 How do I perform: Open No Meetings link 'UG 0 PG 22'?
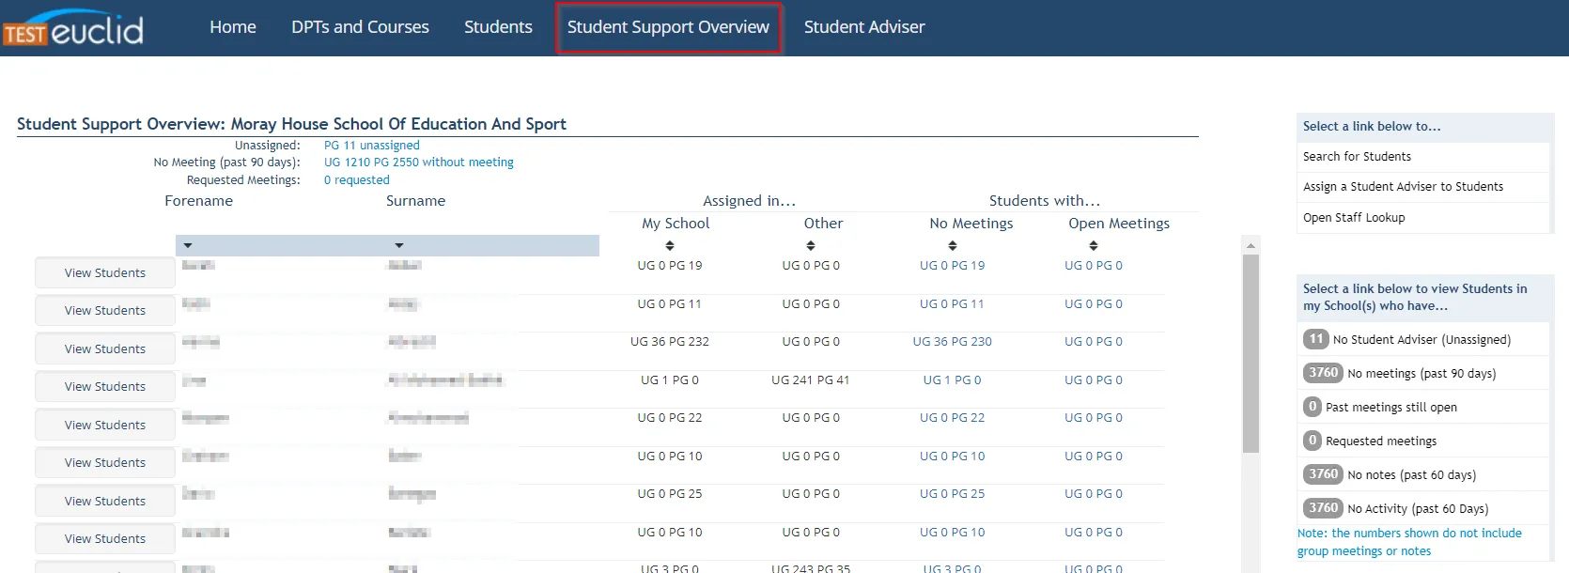(953, 418)
